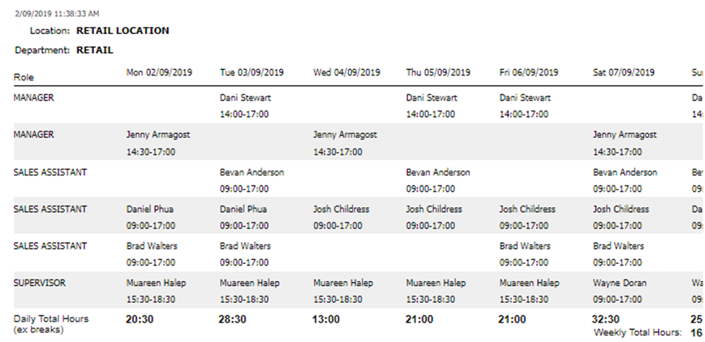The image size is (705, 342).
Task: Click the Mon 02/09/2019 column header
Action: coord(158,72)
